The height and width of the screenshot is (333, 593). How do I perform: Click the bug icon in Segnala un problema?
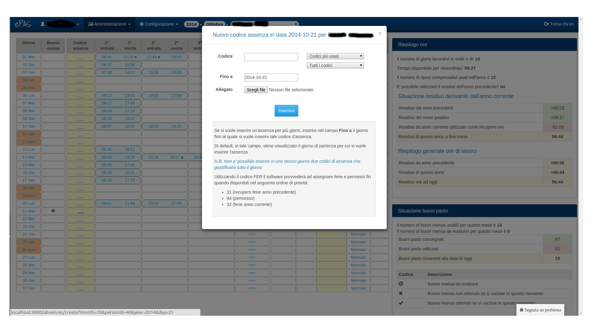click(522, 310)
